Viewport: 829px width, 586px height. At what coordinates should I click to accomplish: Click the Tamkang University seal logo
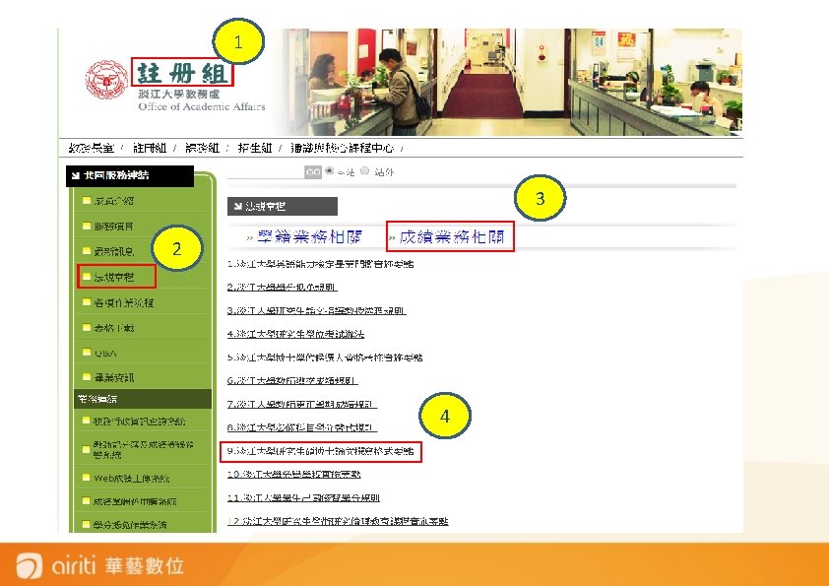click(x=106, y=80)
